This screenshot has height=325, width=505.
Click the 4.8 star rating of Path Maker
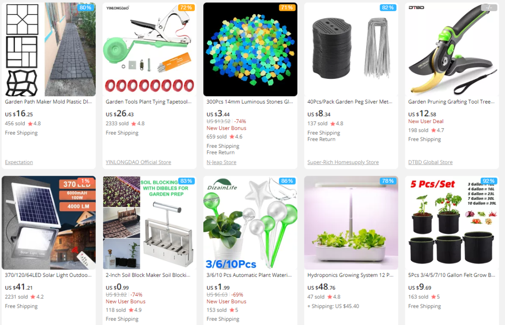[34, 124]
